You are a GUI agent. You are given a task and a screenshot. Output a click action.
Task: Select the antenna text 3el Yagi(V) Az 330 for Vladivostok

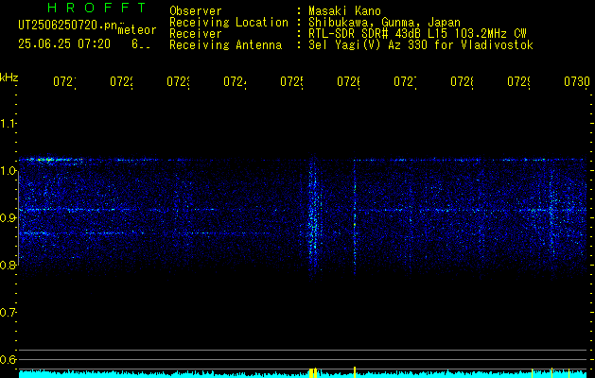(x=421, y=45)
